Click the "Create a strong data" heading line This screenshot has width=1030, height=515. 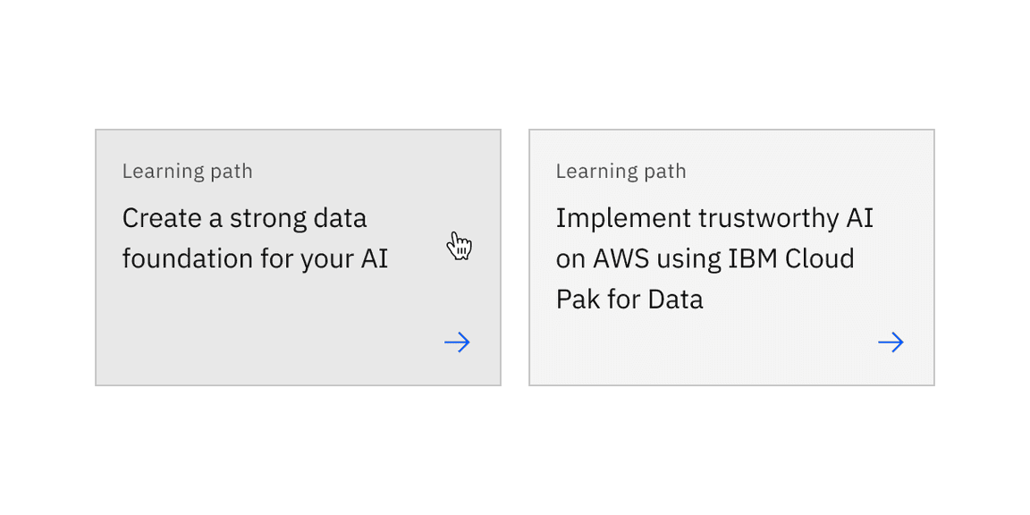point(244,218)
